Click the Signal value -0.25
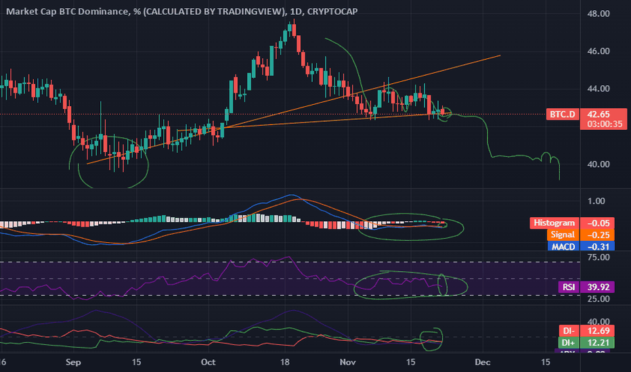Screen dimensions: 631x372 coord(598,235)
